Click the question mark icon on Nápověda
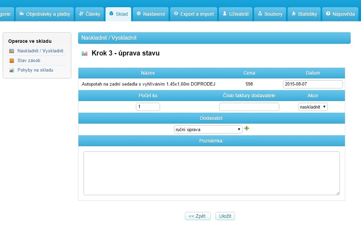Screen dimensions: 361x226 (x=328, y=14)
